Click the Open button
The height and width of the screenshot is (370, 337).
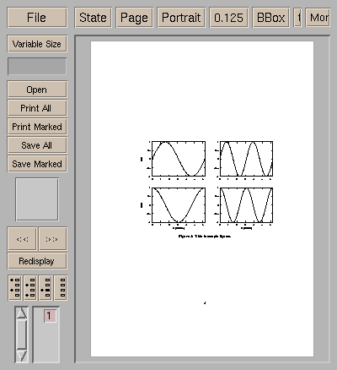[37, 90]
